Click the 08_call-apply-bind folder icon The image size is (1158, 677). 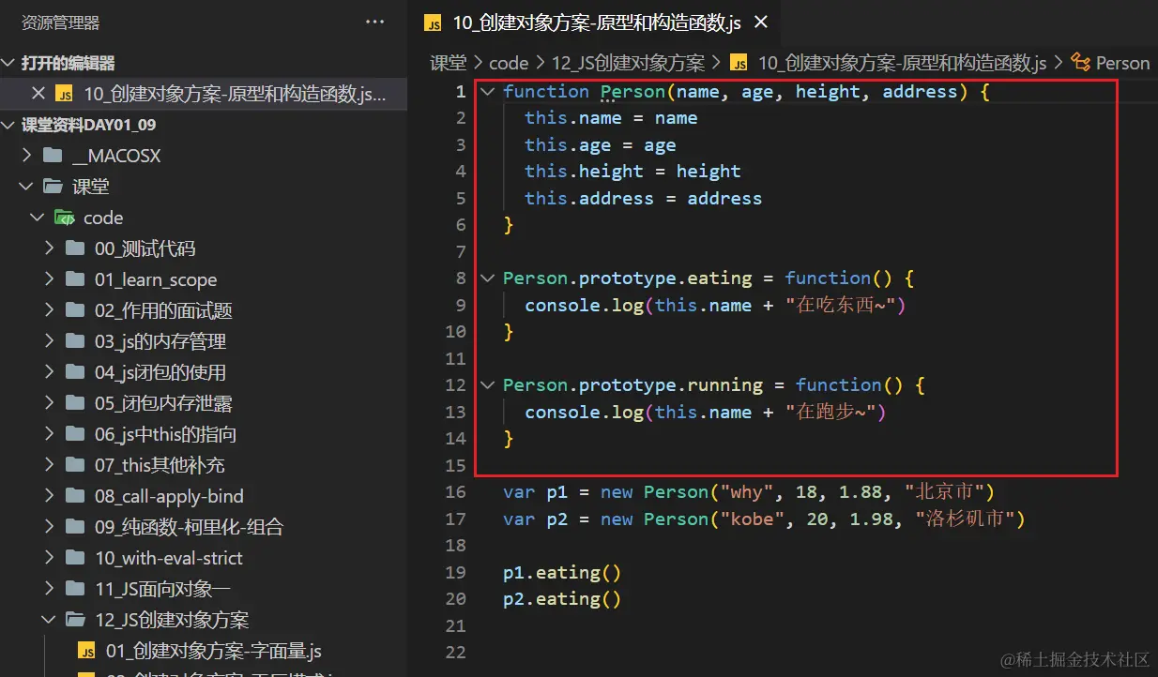[x=76, y=496]
